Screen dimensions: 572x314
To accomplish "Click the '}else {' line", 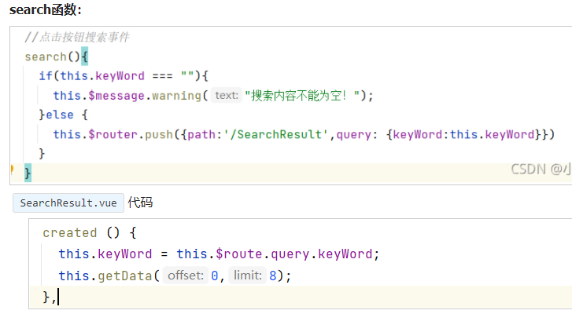I will click(63, 115).
